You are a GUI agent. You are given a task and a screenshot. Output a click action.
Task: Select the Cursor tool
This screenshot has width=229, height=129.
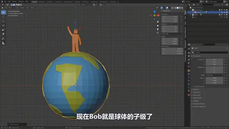[3, 17]
